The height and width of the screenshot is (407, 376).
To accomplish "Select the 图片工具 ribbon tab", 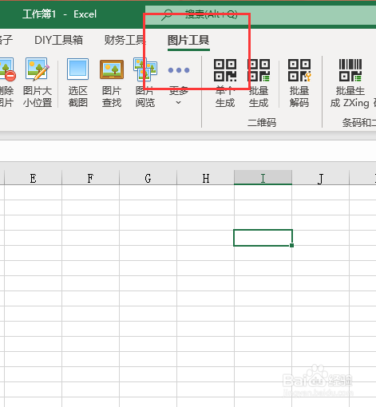I will (x=188, y=40).
